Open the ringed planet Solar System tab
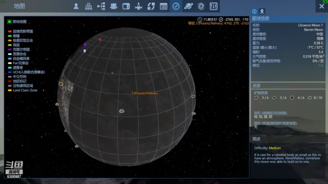 (x=188, y=6)
